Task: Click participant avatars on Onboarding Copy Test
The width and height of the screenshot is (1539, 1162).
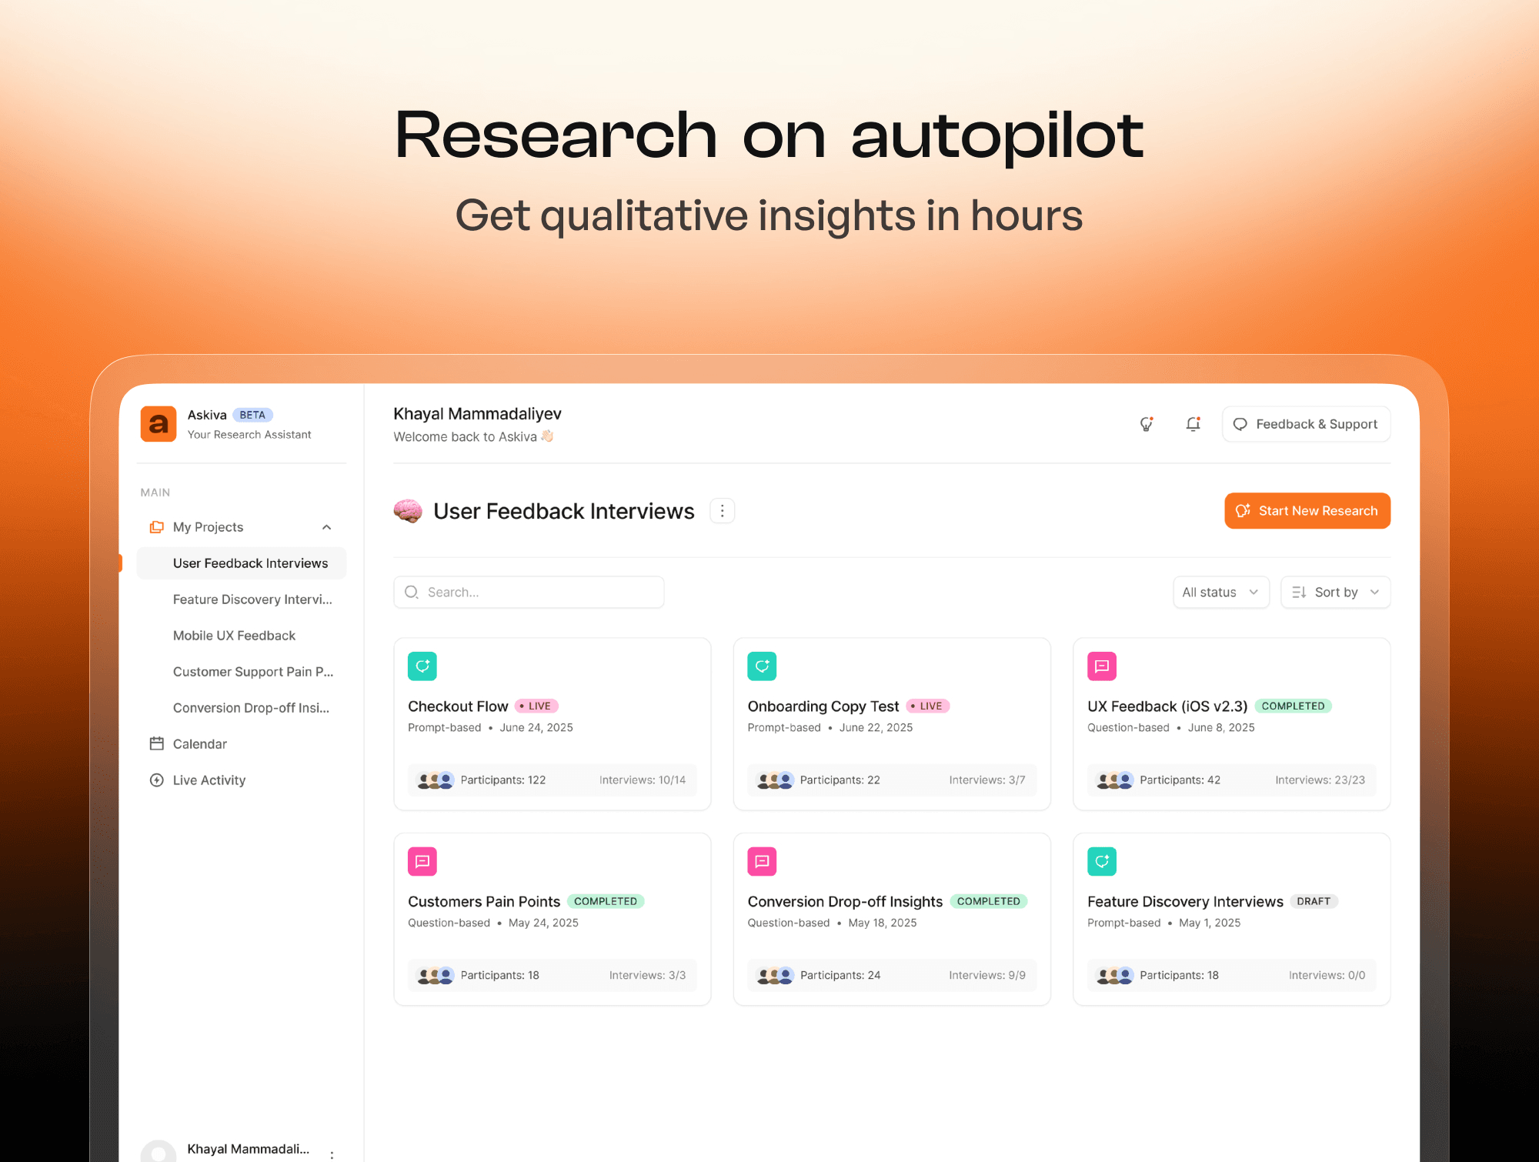Action: tap(774, 780)
